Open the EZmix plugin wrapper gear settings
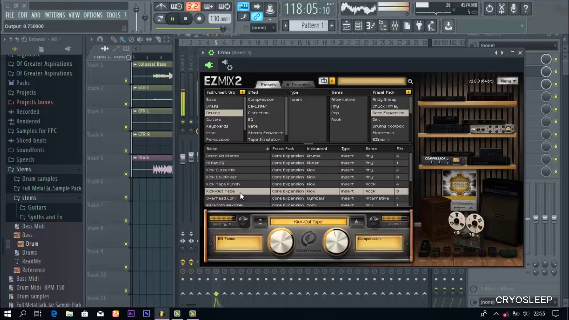The image size is (569, 320). click(211, 52)
